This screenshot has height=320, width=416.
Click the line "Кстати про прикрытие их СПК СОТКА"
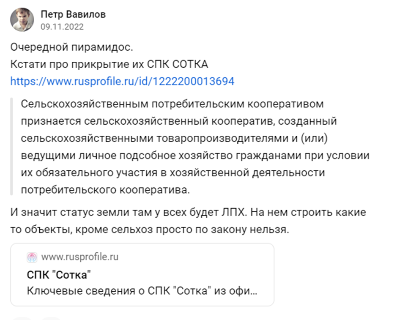[x=109, y=64]
